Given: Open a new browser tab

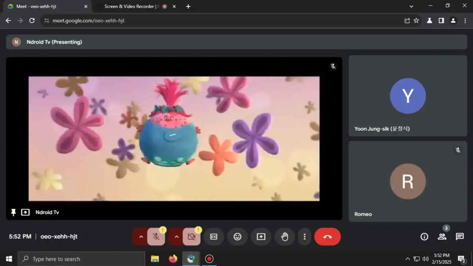Looking at the screenshot, I should [188, 6].
